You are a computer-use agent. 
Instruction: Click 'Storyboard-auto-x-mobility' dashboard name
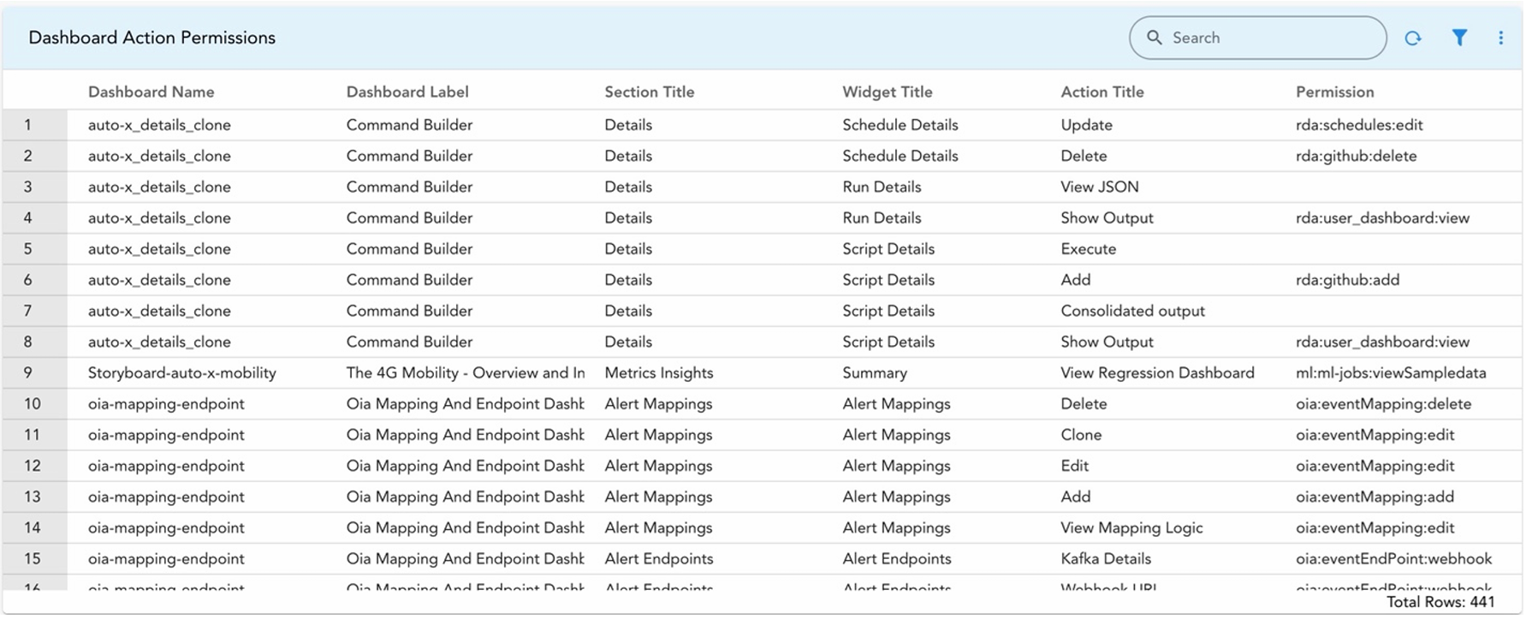coord(182,373)
